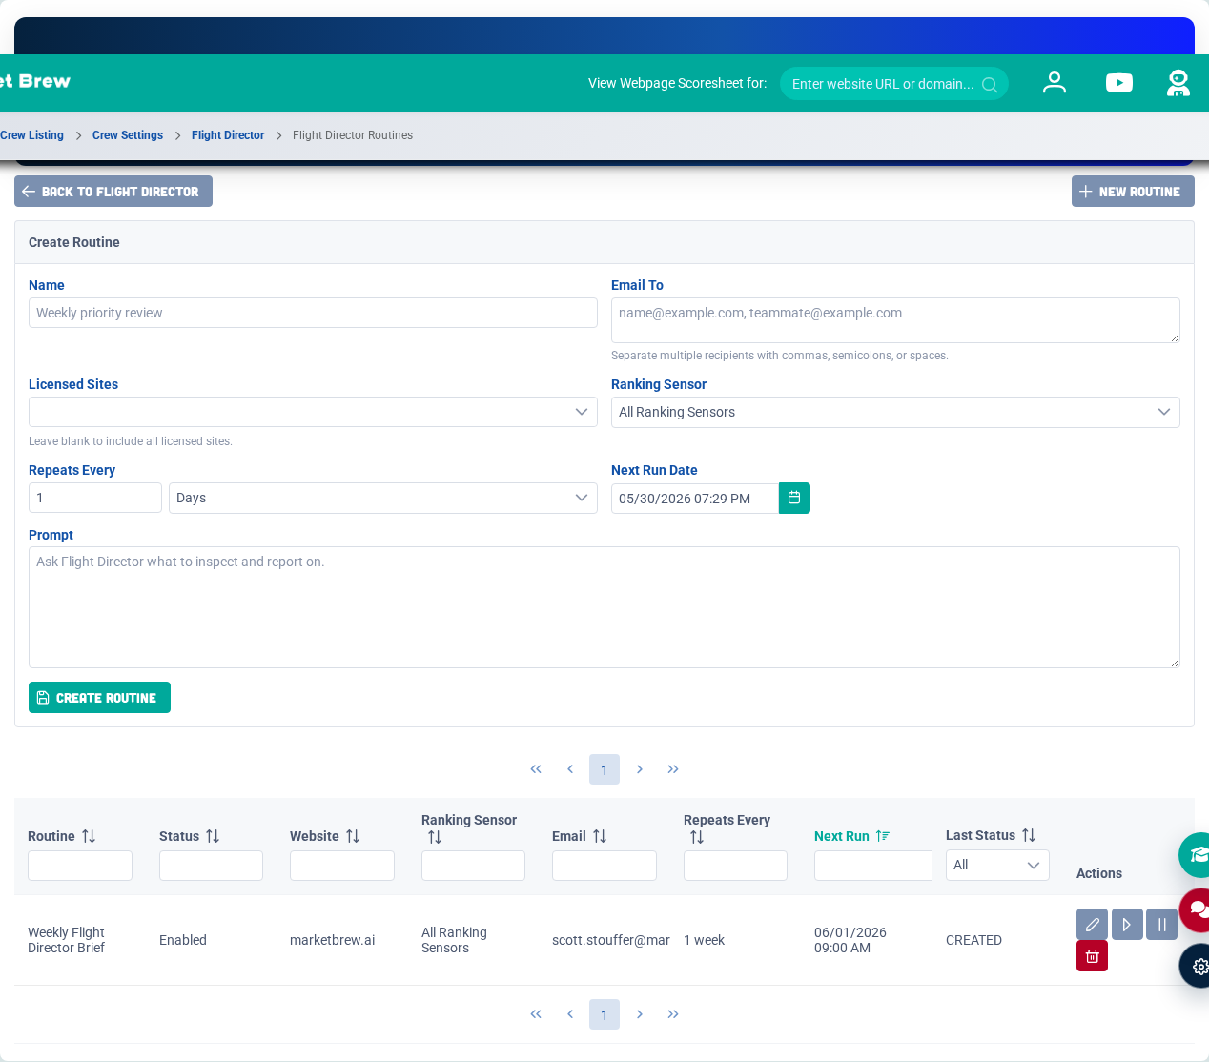Open the dark gear settings widget
This screenshot has height=1062, width=1209.
1196,966
